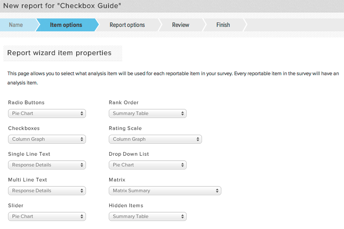Viewport: 344px width, 229px height.
Task: Open the Rating Scale Column Graph dropdown
Action: pos(155,139)
